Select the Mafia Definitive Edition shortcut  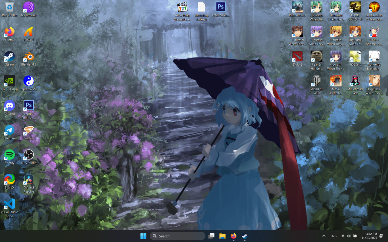336,85
